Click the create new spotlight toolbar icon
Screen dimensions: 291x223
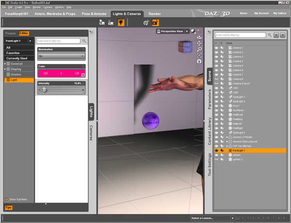[x=111, y=22]
